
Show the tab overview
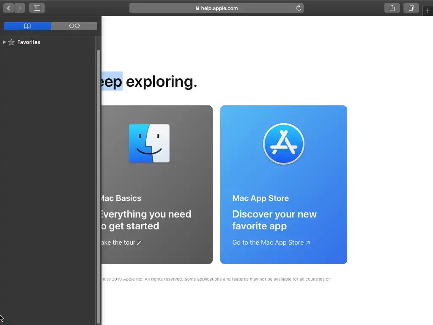[x=411, y=8]
